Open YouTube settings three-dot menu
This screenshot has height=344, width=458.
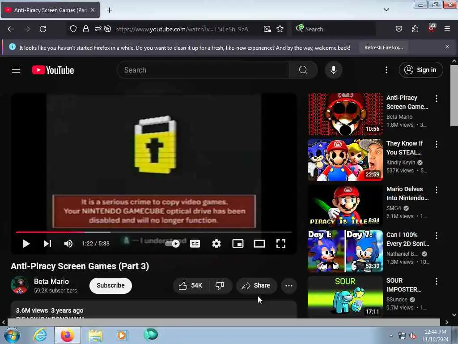coord(386,70)
